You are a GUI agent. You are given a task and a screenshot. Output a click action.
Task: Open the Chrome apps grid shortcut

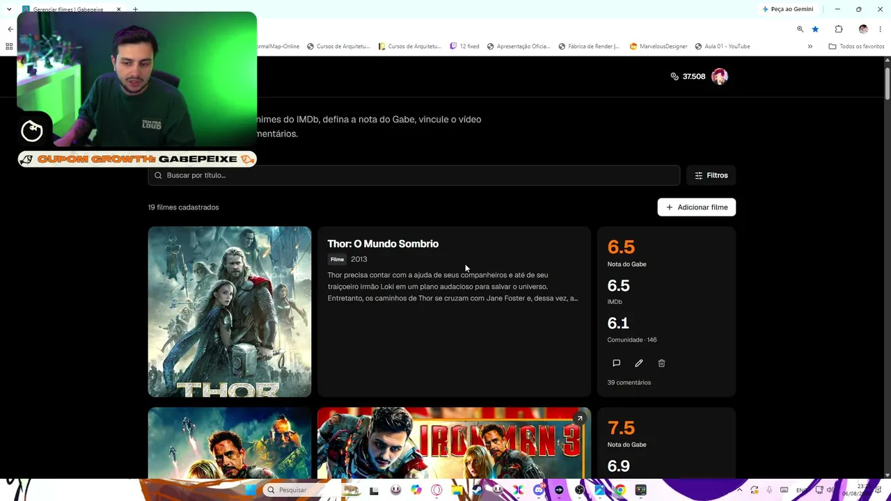pyautogui.click(x=9, y=47)
